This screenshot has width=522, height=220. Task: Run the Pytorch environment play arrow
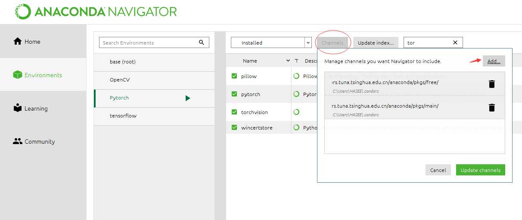click(x=188, y=98)
